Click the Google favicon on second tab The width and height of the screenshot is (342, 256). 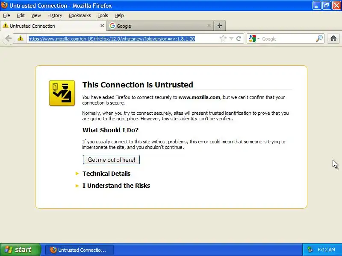(112, 26)
